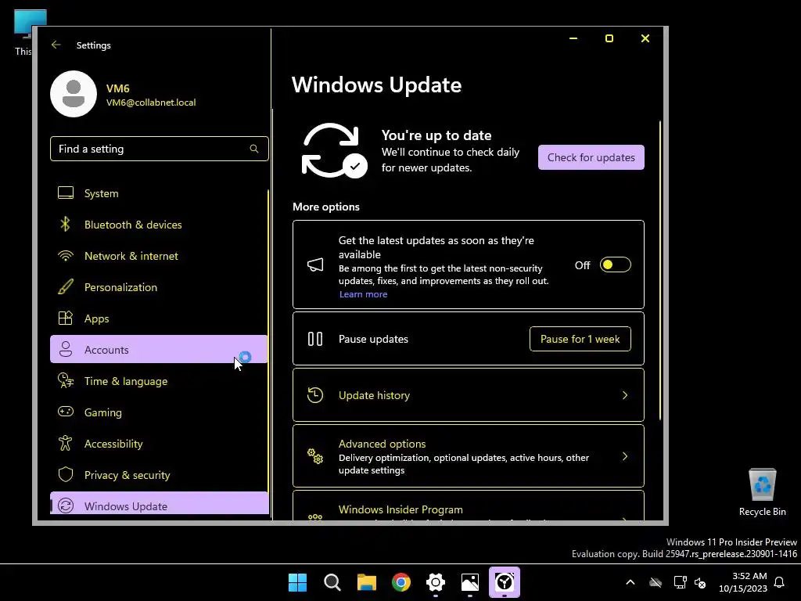Click the Accessibility figure icon

tap(66, 443)
